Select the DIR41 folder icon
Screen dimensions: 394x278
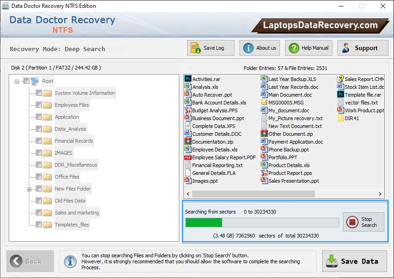click(341, 118)
